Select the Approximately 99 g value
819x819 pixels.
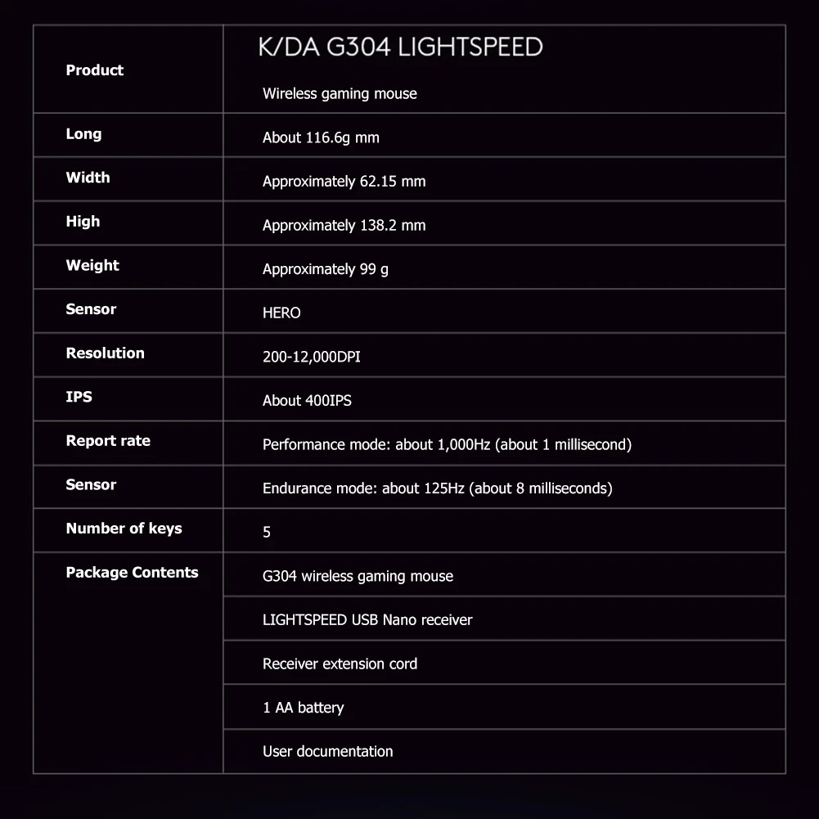(x=325, y=269)
